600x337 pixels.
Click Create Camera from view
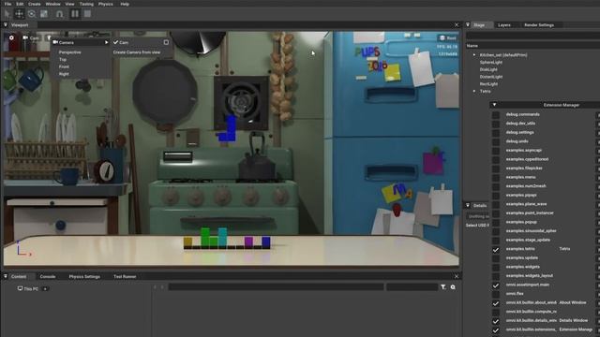click(x=137, y=52)
